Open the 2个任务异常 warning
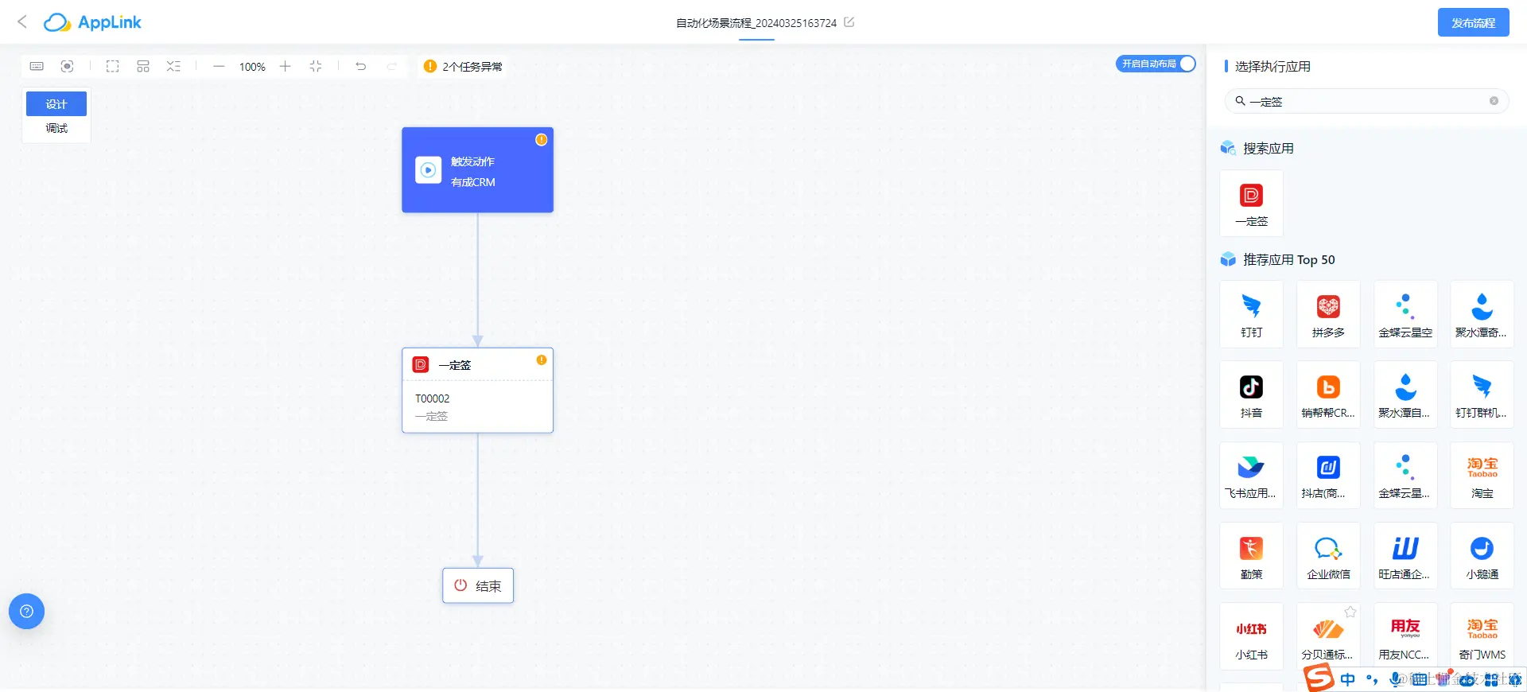Image resolution: width=1527 pixels, height=692 pixels. tap(463, 66)
